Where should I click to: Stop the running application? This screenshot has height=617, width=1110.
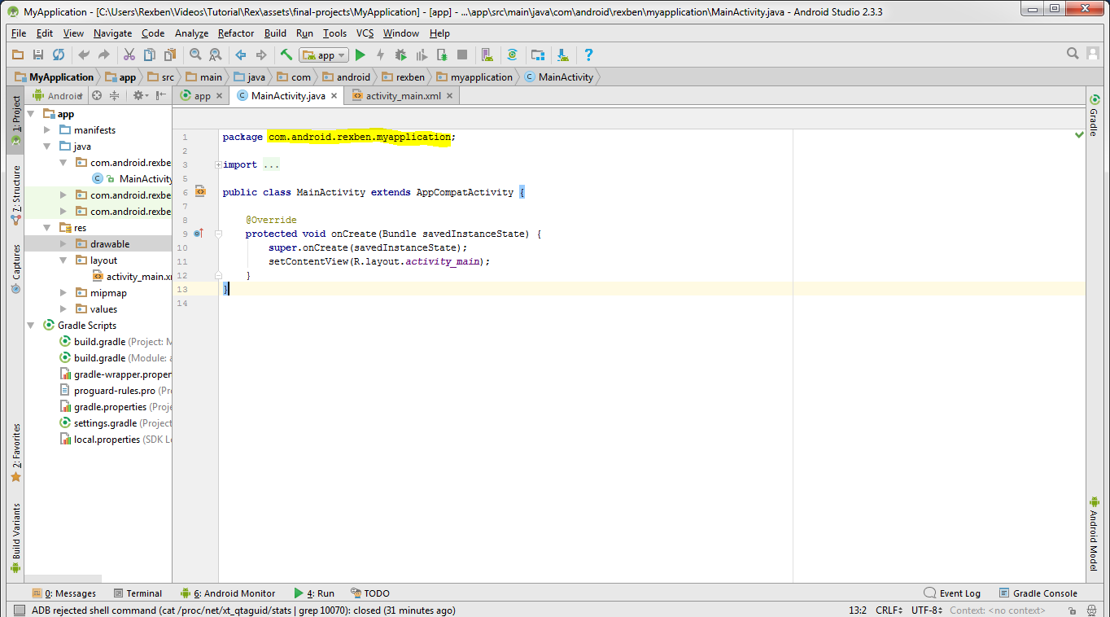point(461,55)
